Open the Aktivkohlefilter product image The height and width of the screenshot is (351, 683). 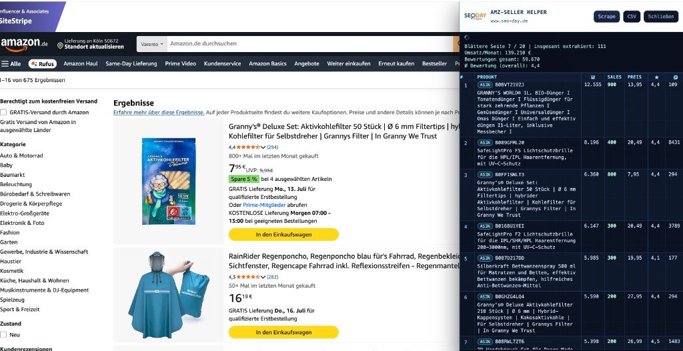pos(169,181)
